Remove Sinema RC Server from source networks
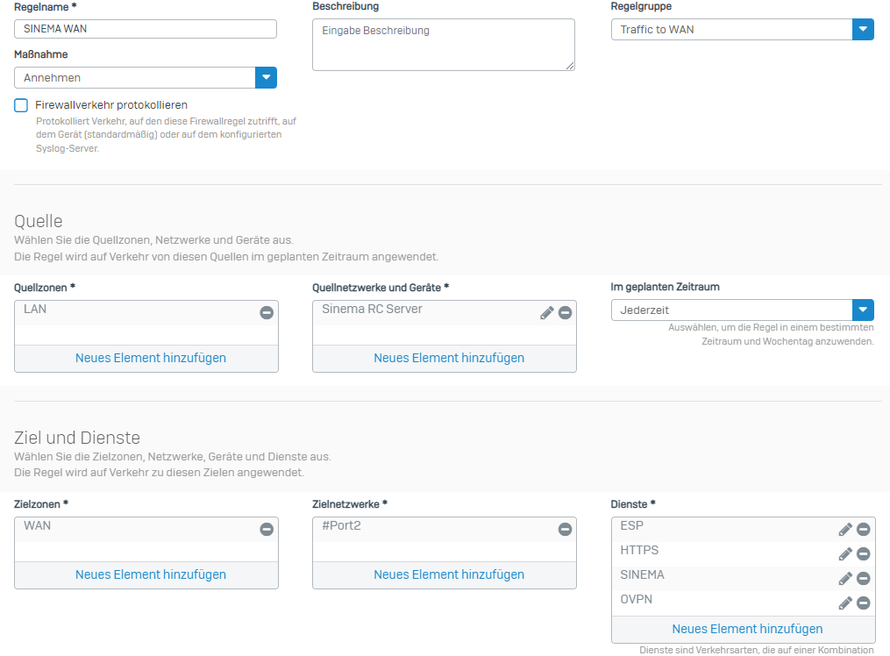Screen dimensions: 890x656 coord(565,312)
